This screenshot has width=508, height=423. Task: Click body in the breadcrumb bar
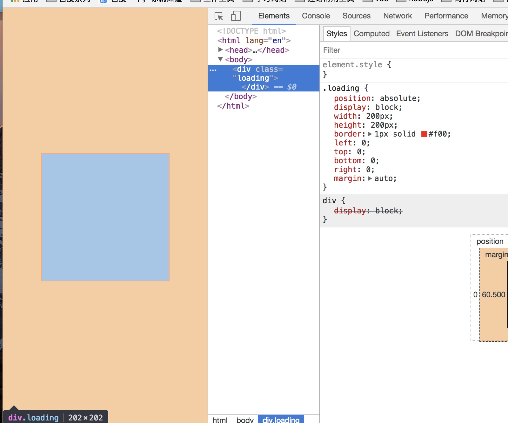click(245, 420)
